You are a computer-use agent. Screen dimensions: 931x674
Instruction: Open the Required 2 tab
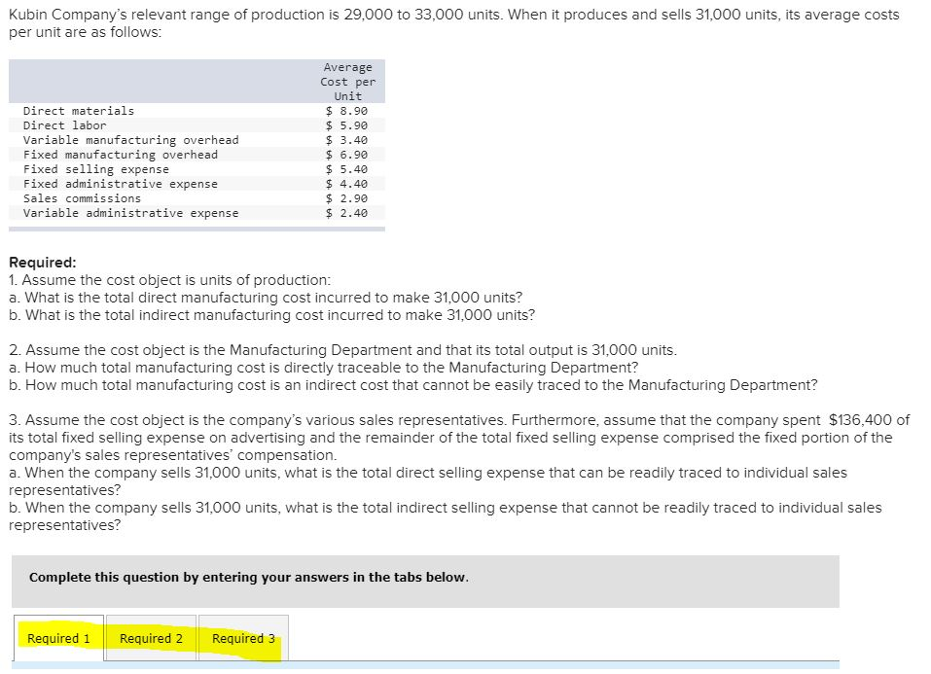tap(151, 638)
